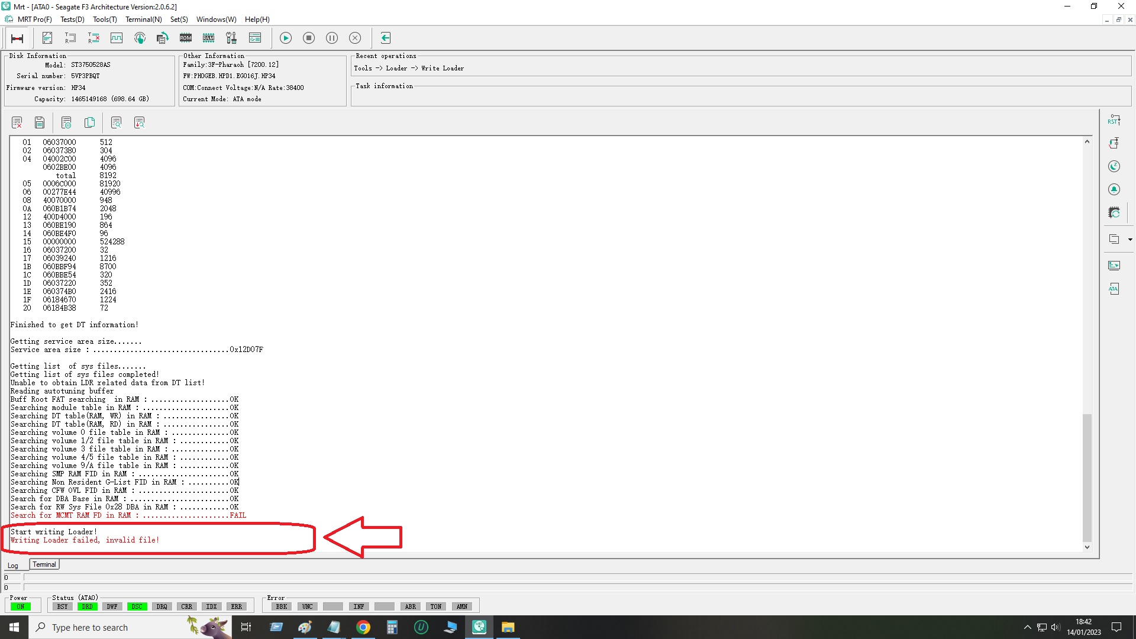This screenshot has height=639, width=1136.
Task: Click the RST reset icon in sidebar
Action: point(1114,120)
